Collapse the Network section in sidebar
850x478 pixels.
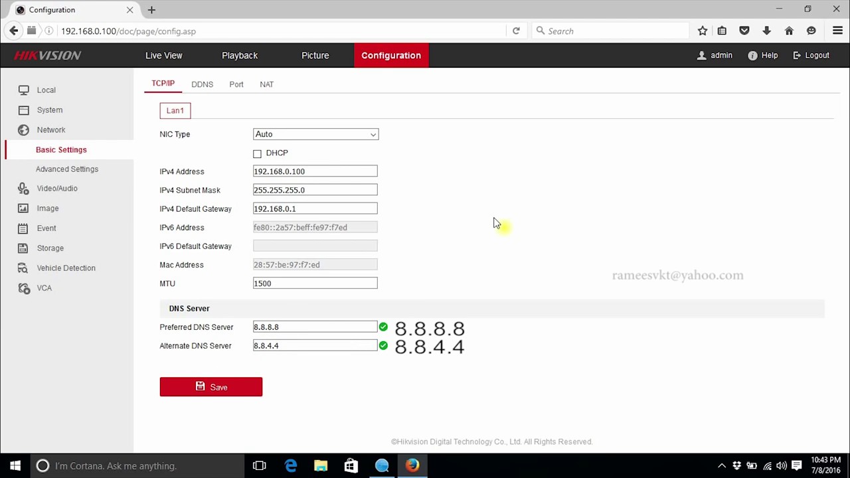tap(51, 130)
